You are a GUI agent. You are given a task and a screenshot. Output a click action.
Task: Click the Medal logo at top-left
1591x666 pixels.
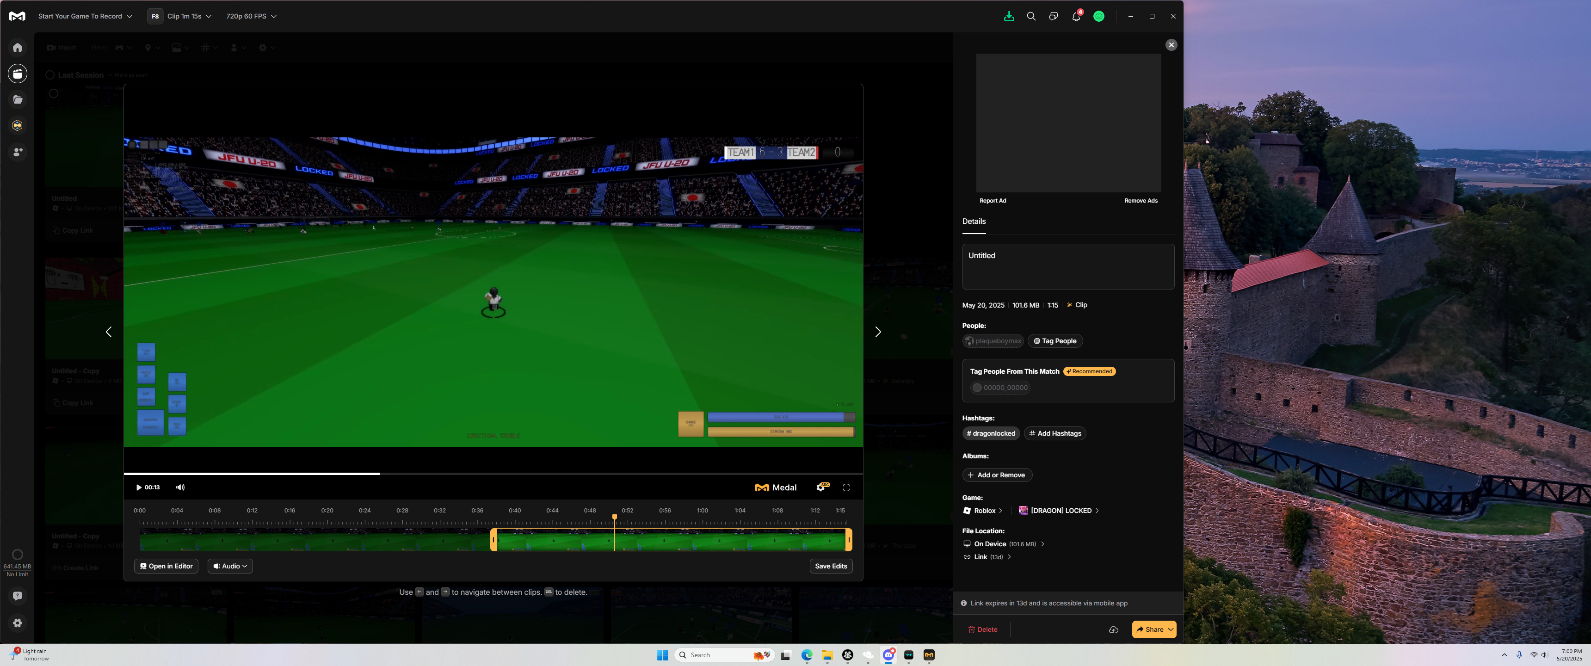(17, 16)
